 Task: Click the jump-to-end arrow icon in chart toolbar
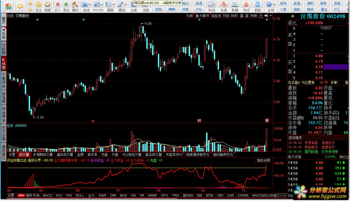pos(266,16)
